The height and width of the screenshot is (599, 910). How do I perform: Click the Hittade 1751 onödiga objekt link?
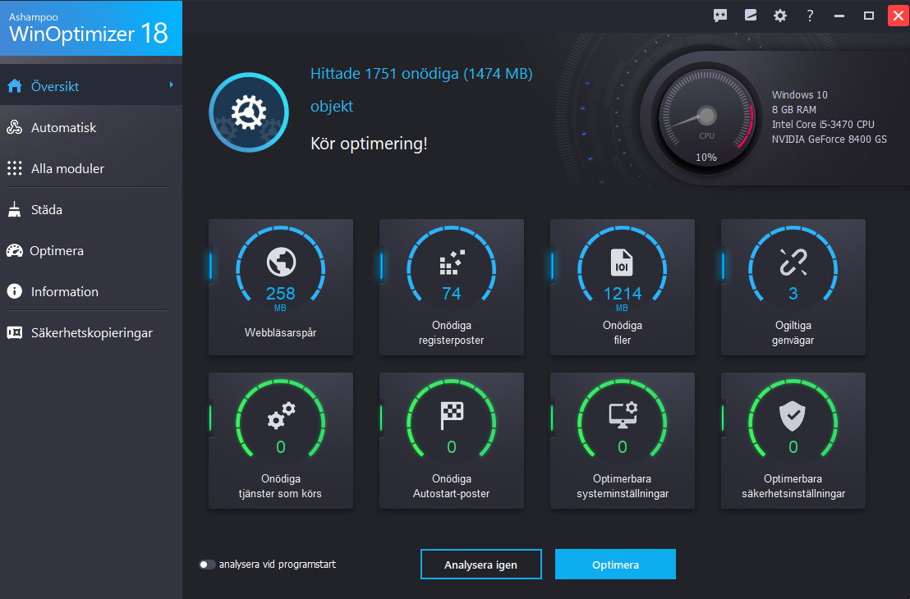(x=421, y=90)
